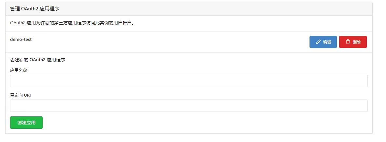This screenshot has width=386, height=142.
Task: Click empty space in the demo-test row
Action: (x=163, y=42)
